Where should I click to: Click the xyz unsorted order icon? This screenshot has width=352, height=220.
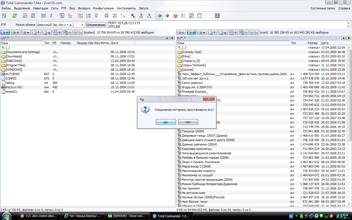115,16
